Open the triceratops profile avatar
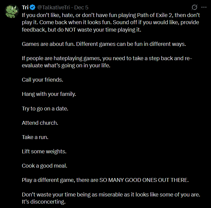Viewport: 211px width, 208px height. click(x=12, y=11)
